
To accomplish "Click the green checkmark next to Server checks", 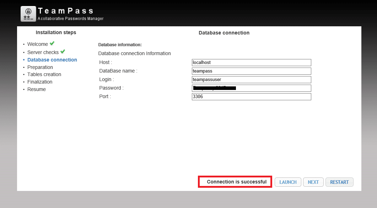I will pos(63,52).
